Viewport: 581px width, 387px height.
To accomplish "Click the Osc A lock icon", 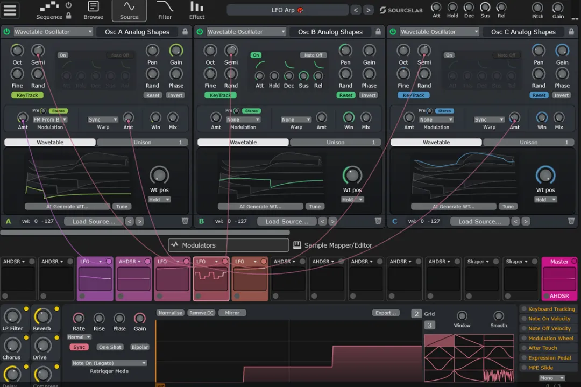I will tap(185, 32).
